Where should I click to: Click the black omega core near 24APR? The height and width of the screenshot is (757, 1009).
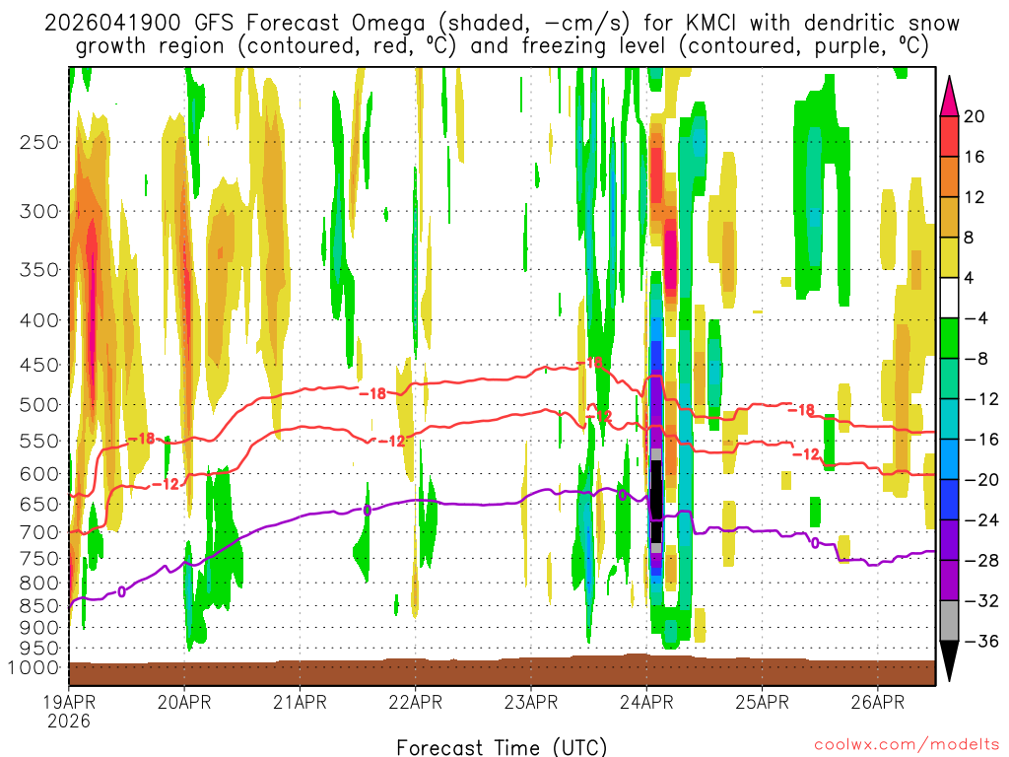(x=656, y=501)
